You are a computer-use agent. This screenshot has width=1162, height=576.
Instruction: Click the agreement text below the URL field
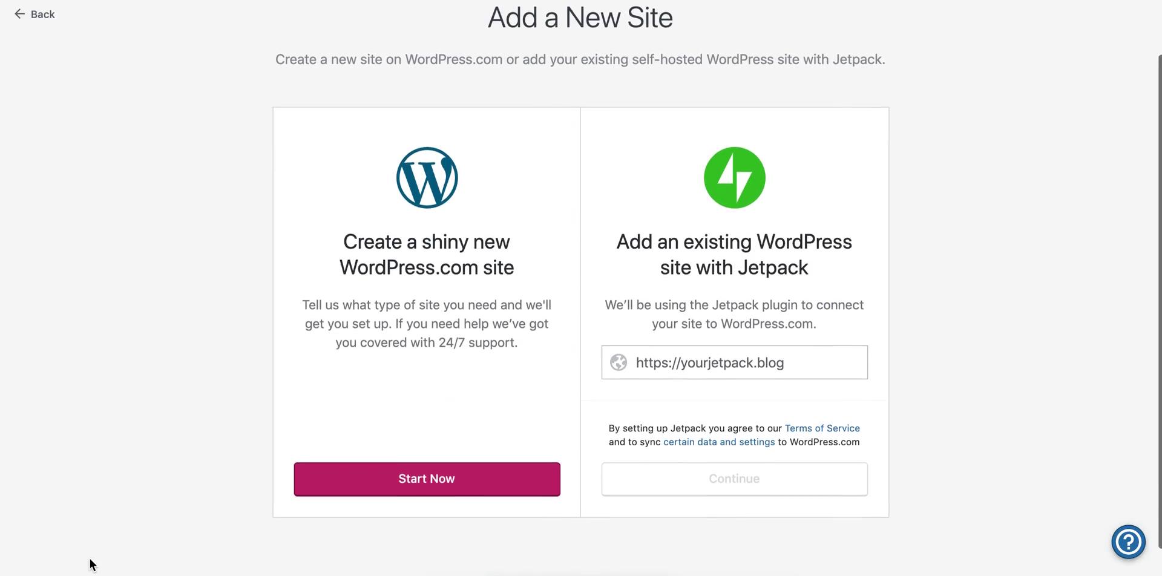(734, 434)
